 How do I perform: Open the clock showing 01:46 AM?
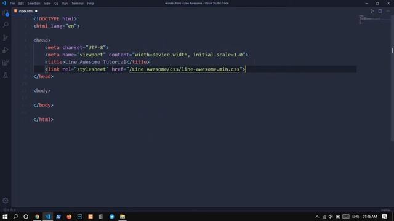(369, 217)
